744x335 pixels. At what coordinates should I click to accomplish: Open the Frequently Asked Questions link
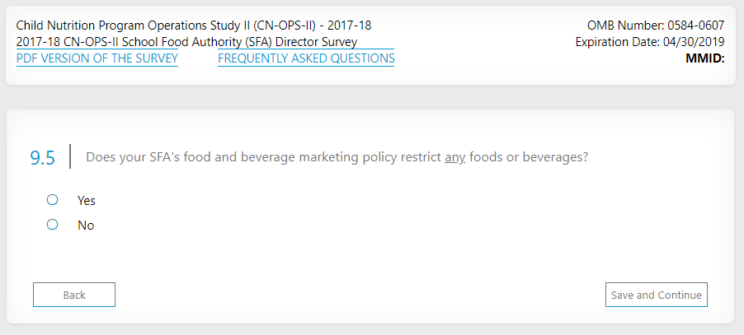306,58
